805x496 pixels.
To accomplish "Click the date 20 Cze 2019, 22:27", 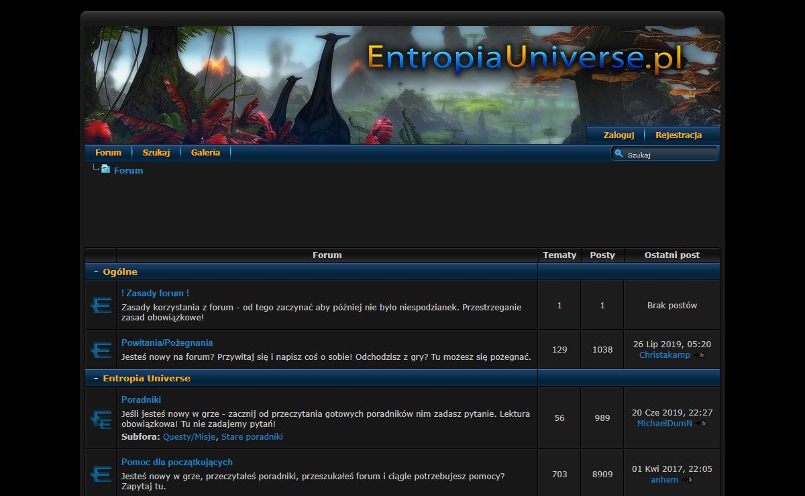I will click(x=672, y=412).
